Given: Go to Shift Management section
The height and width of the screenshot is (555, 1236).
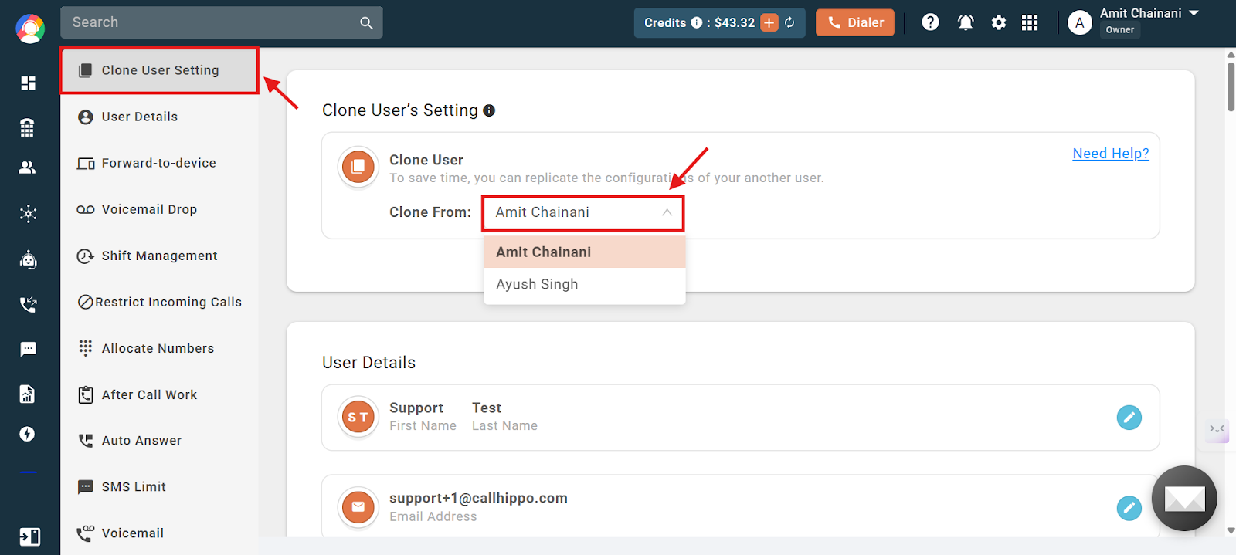Looking at the screenshot, I should 160,256.
